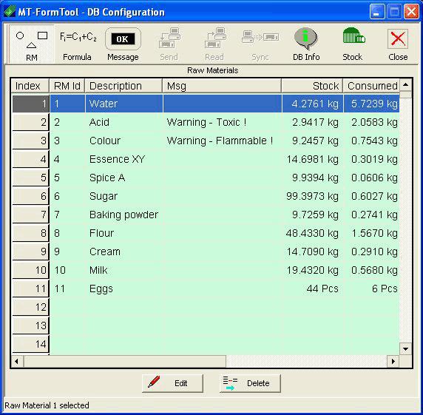Click the horizontal scrollbar right arrow

coord(393,361)
